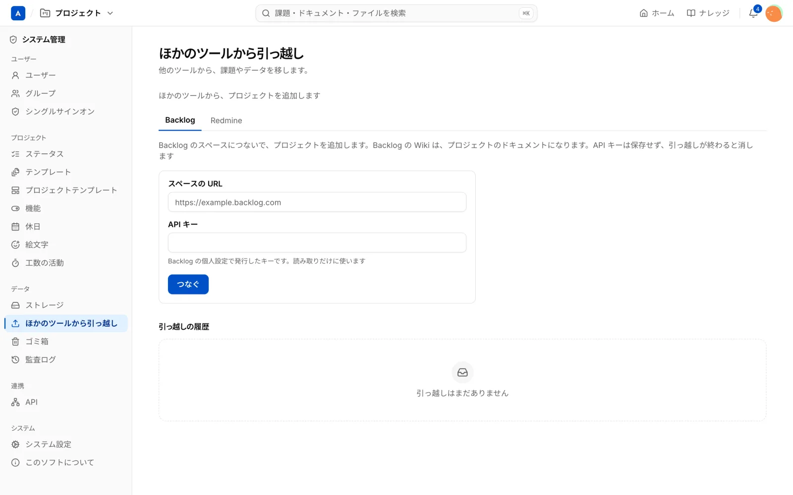793x495 pixels.
Task: Open 工数の活動 timer icon
Action: pos(15,263)
